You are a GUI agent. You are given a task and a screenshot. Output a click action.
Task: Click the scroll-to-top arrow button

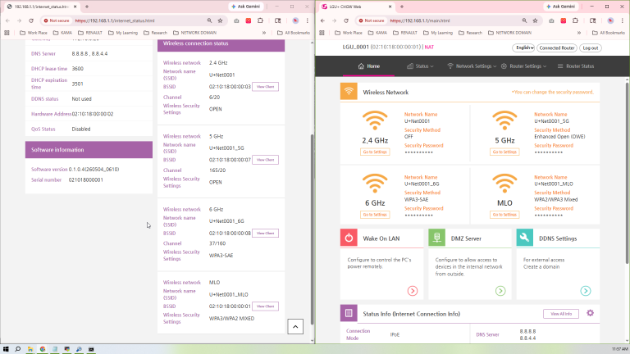[295, 327]
